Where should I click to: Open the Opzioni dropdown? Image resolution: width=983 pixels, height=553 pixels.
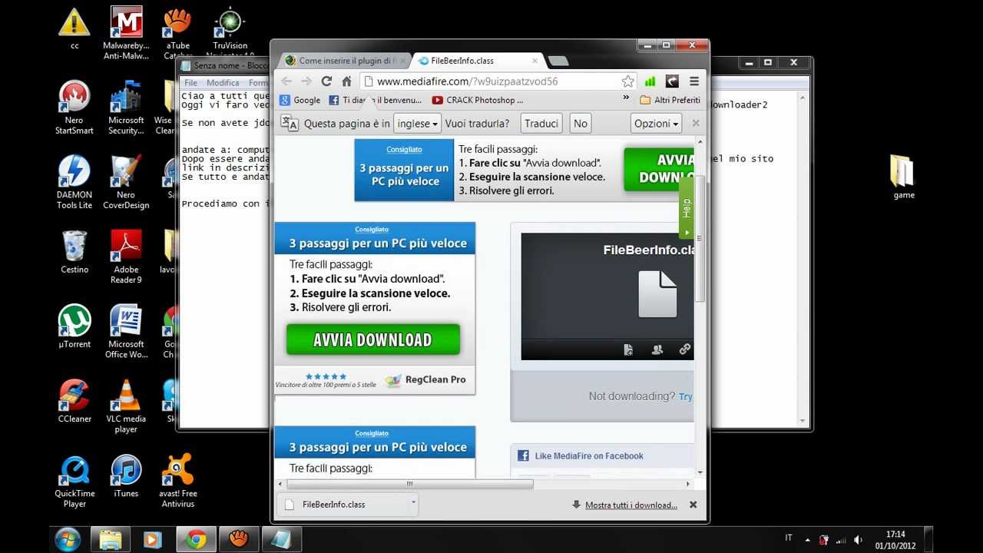(x=657, y=123)
